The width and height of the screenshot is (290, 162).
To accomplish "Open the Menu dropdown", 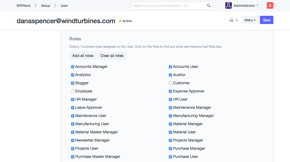I will click(250, 20).
